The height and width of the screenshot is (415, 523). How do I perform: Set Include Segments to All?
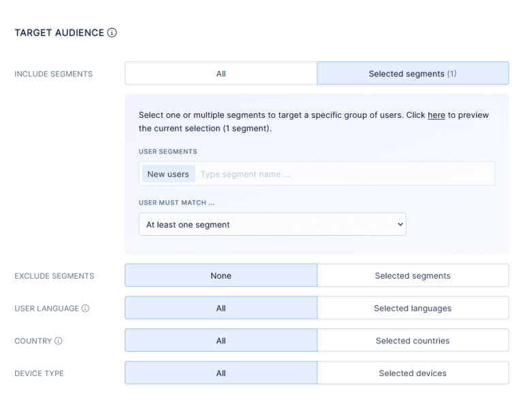click(221, 74)
